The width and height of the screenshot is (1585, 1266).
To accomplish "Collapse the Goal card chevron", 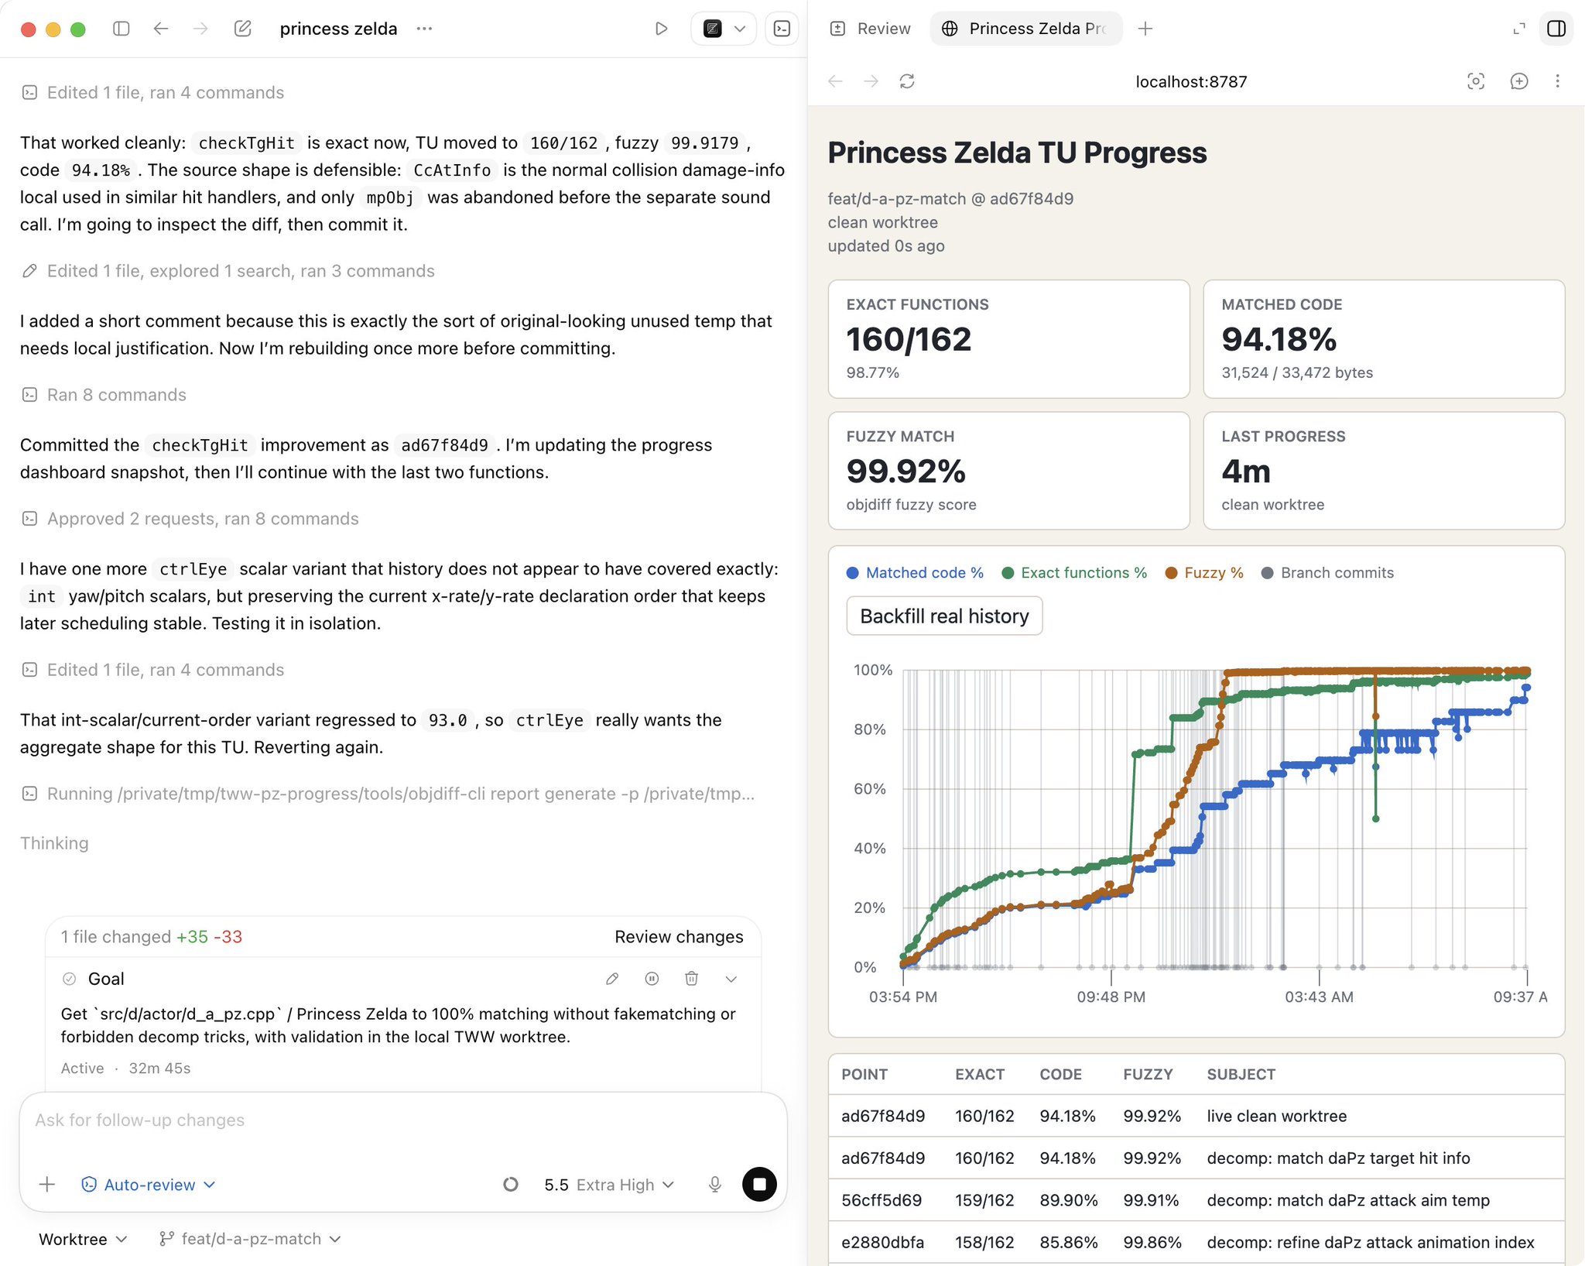I will point(731,979).
